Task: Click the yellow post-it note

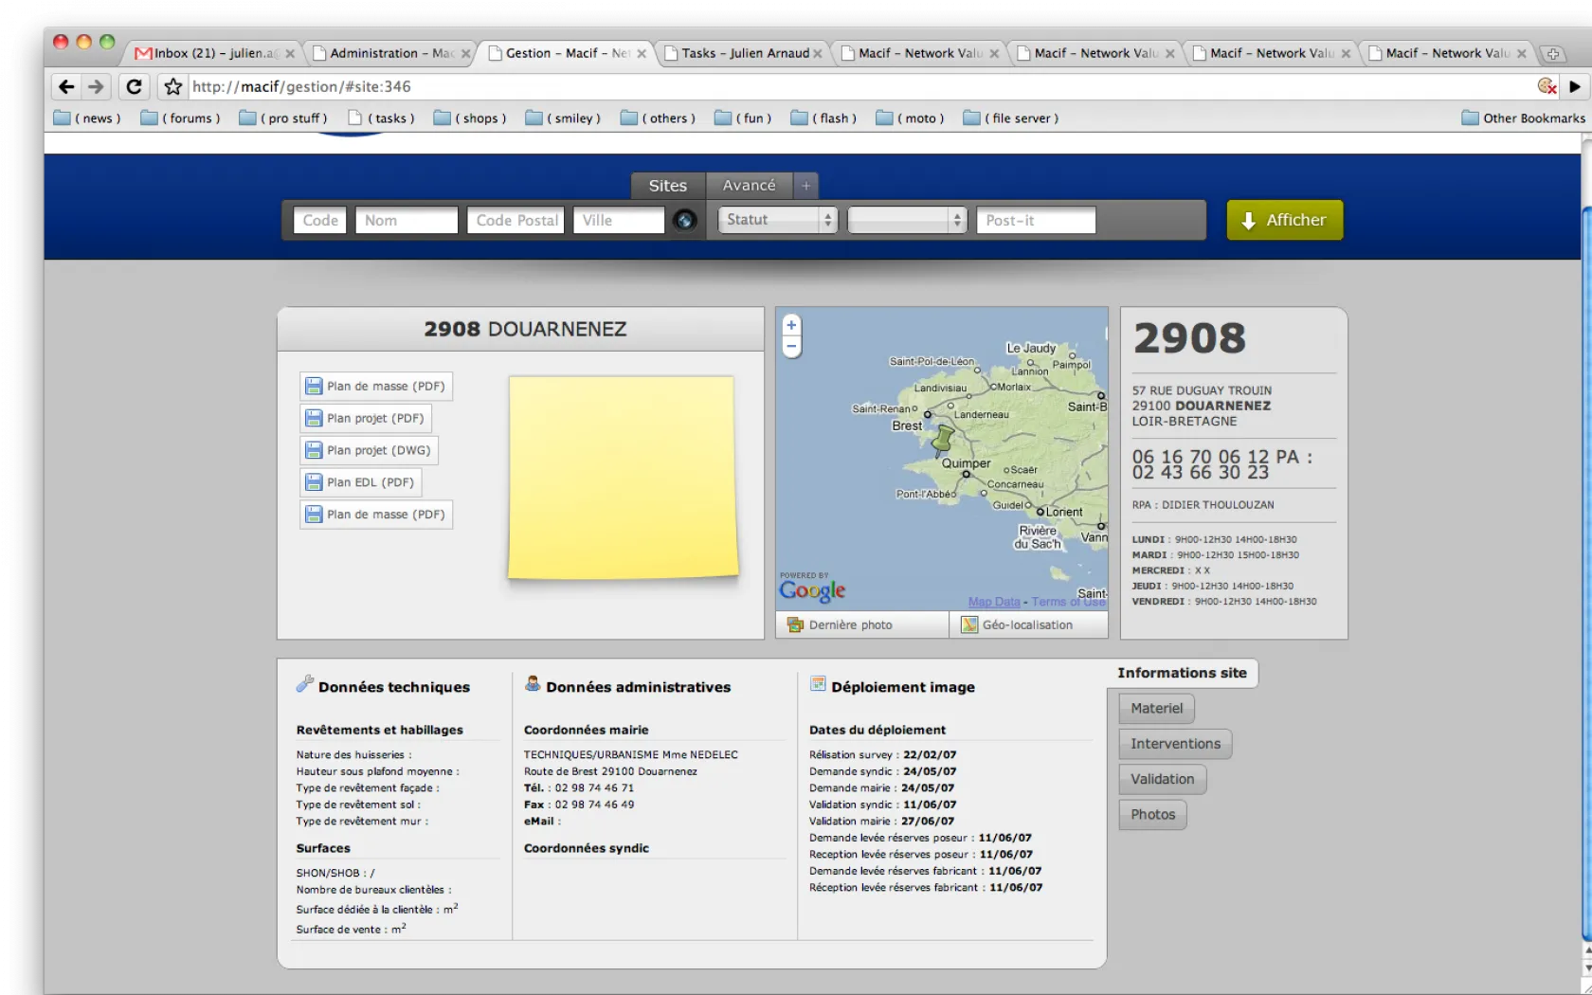Action: (623, 477)
